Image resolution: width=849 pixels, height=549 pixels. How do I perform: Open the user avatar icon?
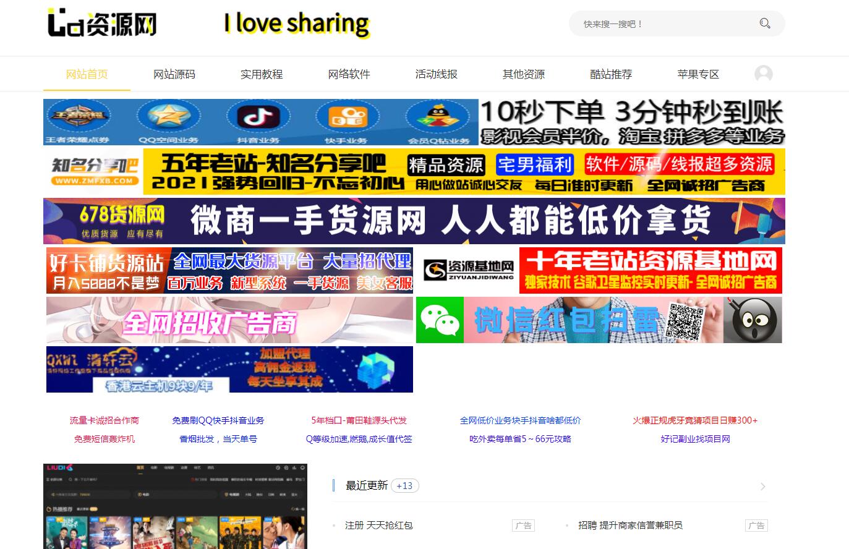764,74
